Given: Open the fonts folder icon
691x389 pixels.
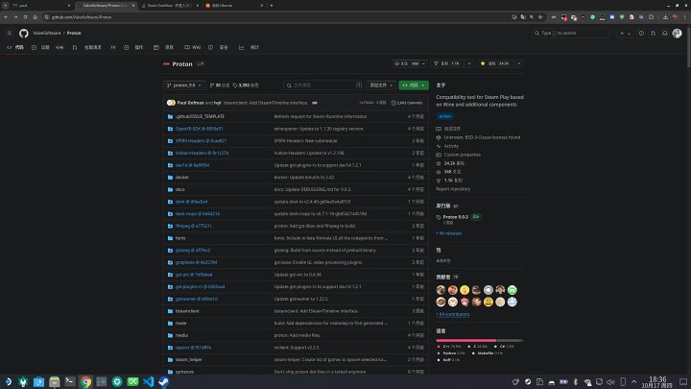Looking at the screenshot, I should tap(169, 237).
